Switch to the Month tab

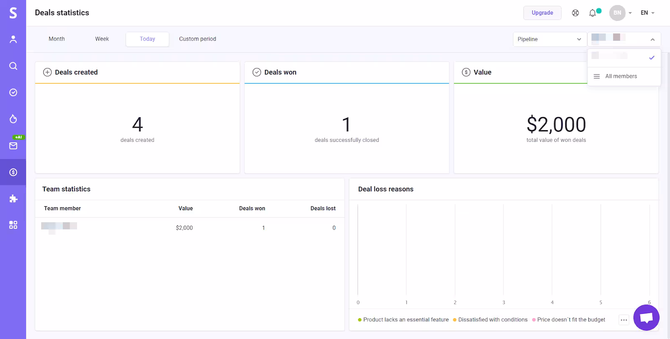(57, 39)
